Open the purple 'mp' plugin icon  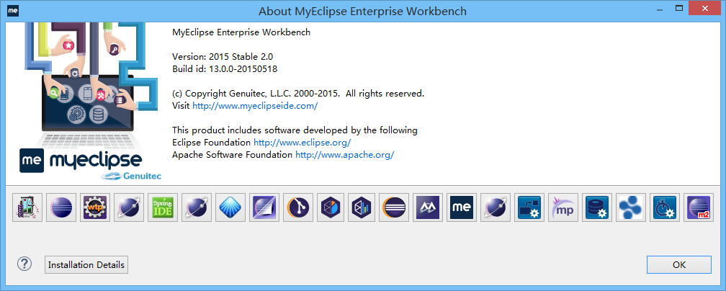[x=563, y=207]
